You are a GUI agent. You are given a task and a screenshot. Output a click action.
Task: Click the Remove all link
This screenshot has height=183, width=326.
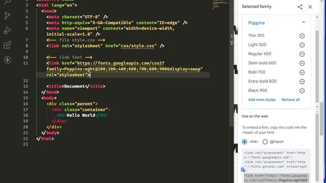click(290, 100)
